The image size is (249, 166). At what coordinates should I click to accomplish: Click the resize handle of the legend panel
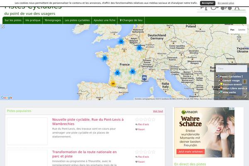[246, 96]
